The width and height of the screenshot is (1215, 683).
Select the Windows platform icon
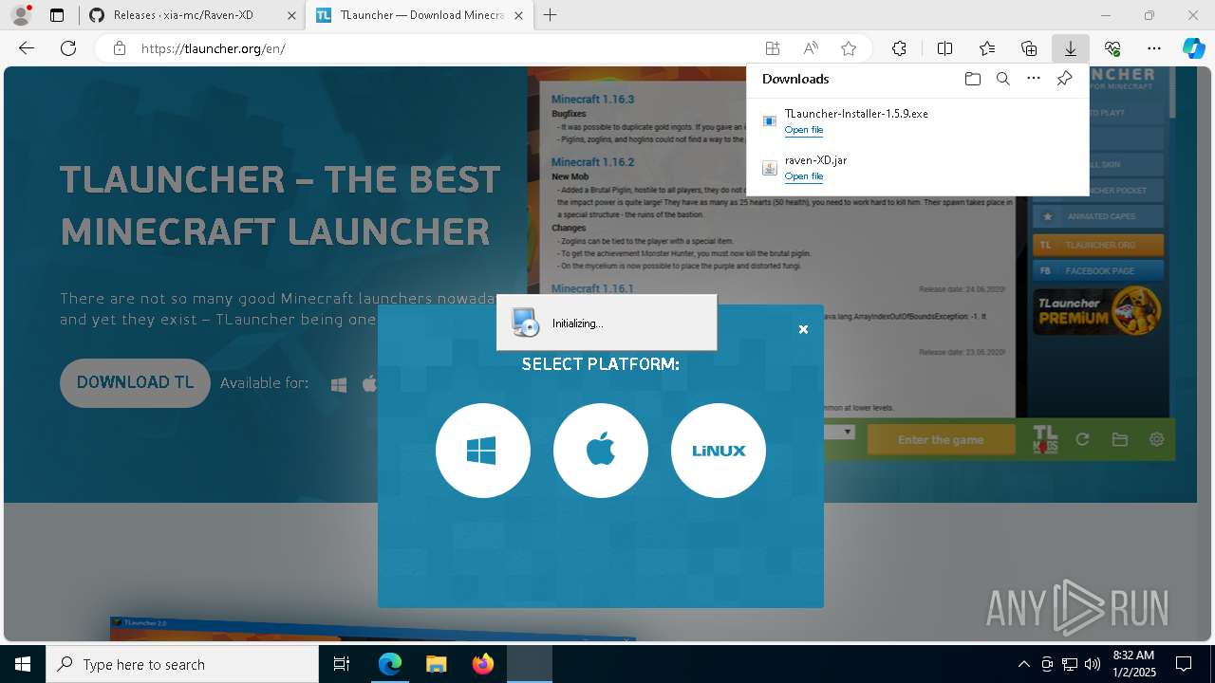(483, 451)
